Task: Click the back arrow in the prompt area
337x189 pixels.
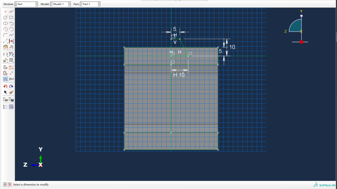Action: (x=5, y=185)
